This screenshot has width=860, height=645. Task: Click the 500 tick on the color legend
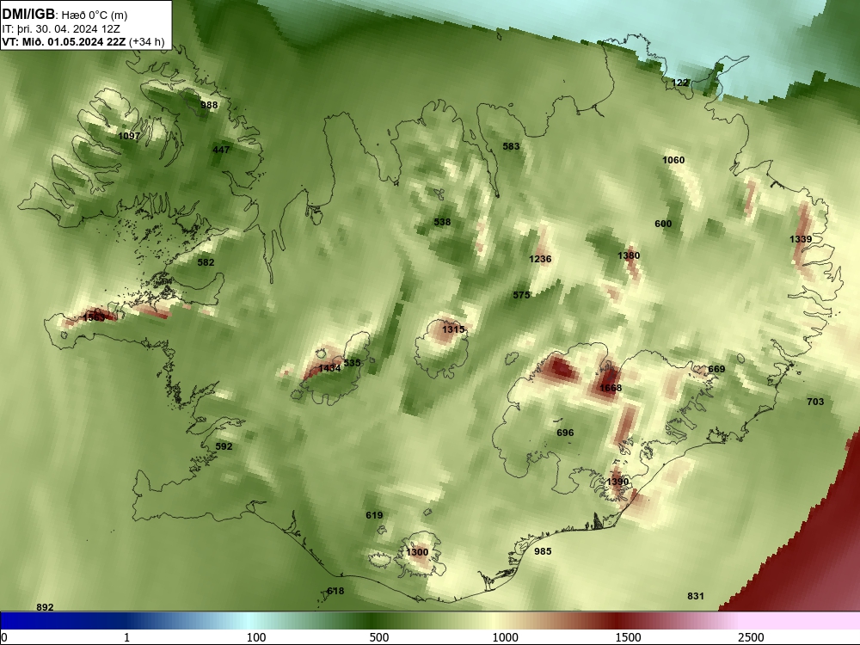point(379,637)
